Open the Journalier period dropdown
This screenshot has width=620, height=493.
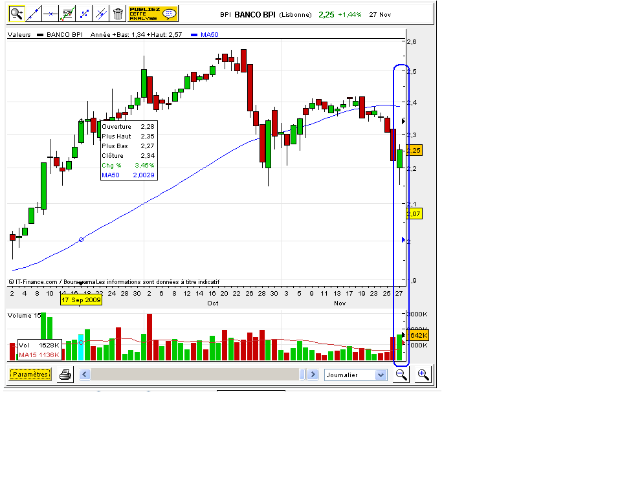coord(355,375)
